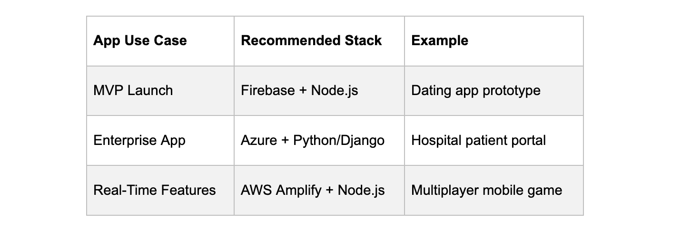Select the Dating app prototype cell
Screen dimensions: 691x230
click(494, 91)
